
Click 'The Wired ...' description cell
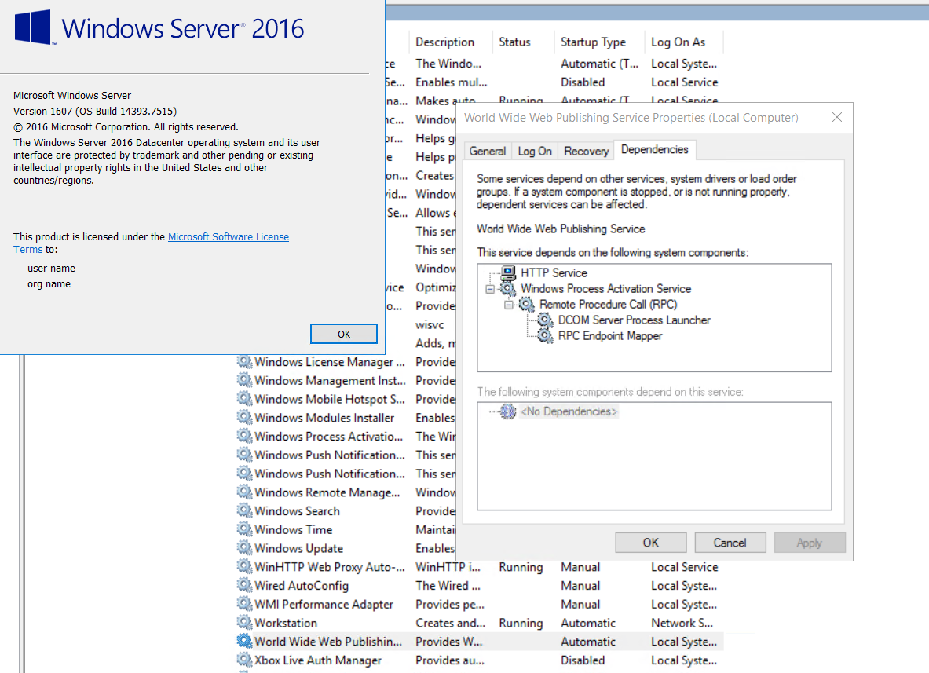[x=448, y=585]
